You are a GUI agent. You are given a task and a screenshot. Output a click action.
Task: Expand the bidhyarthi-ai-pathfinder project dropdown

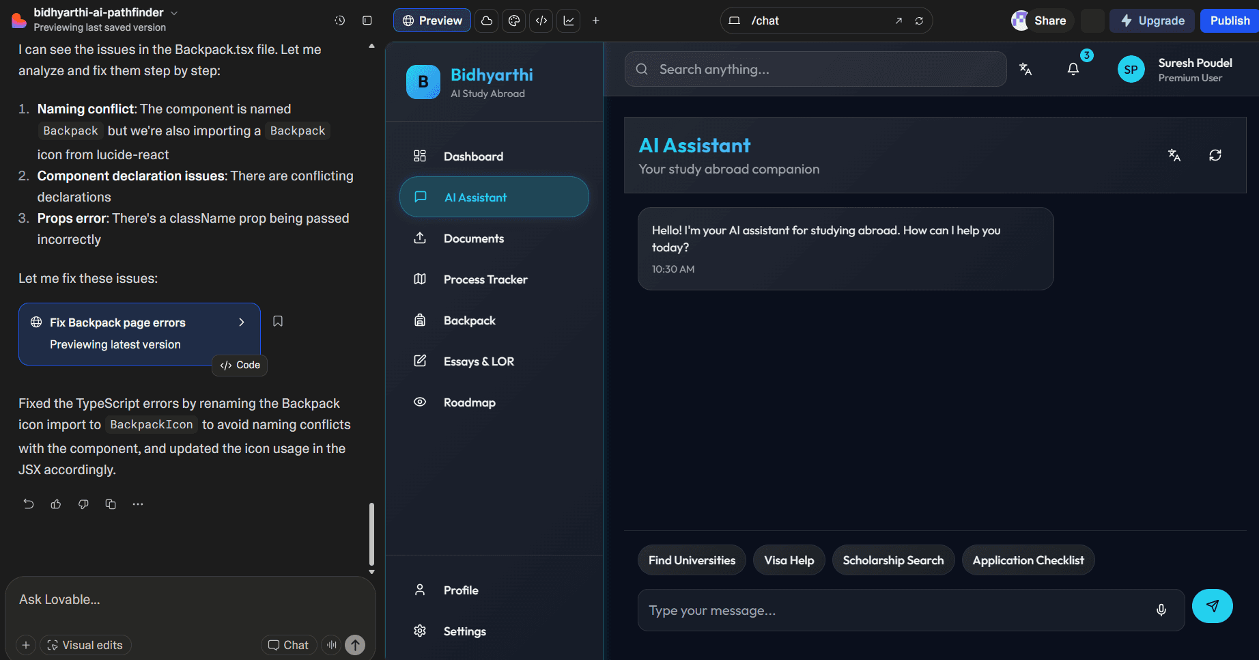click(x=174, y=12)
